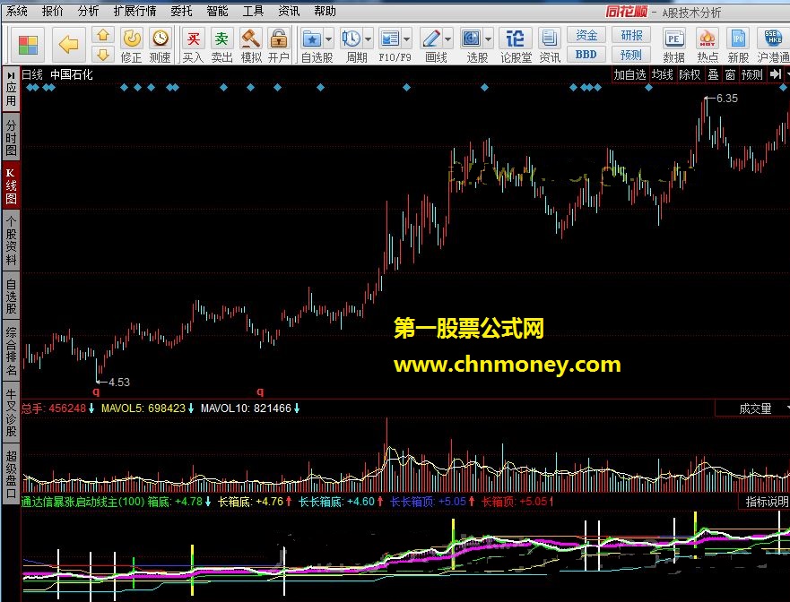The image size is (790, 602).
Task: Switch to the 应用 sidebar tab
Action: (x=11, y=89)
